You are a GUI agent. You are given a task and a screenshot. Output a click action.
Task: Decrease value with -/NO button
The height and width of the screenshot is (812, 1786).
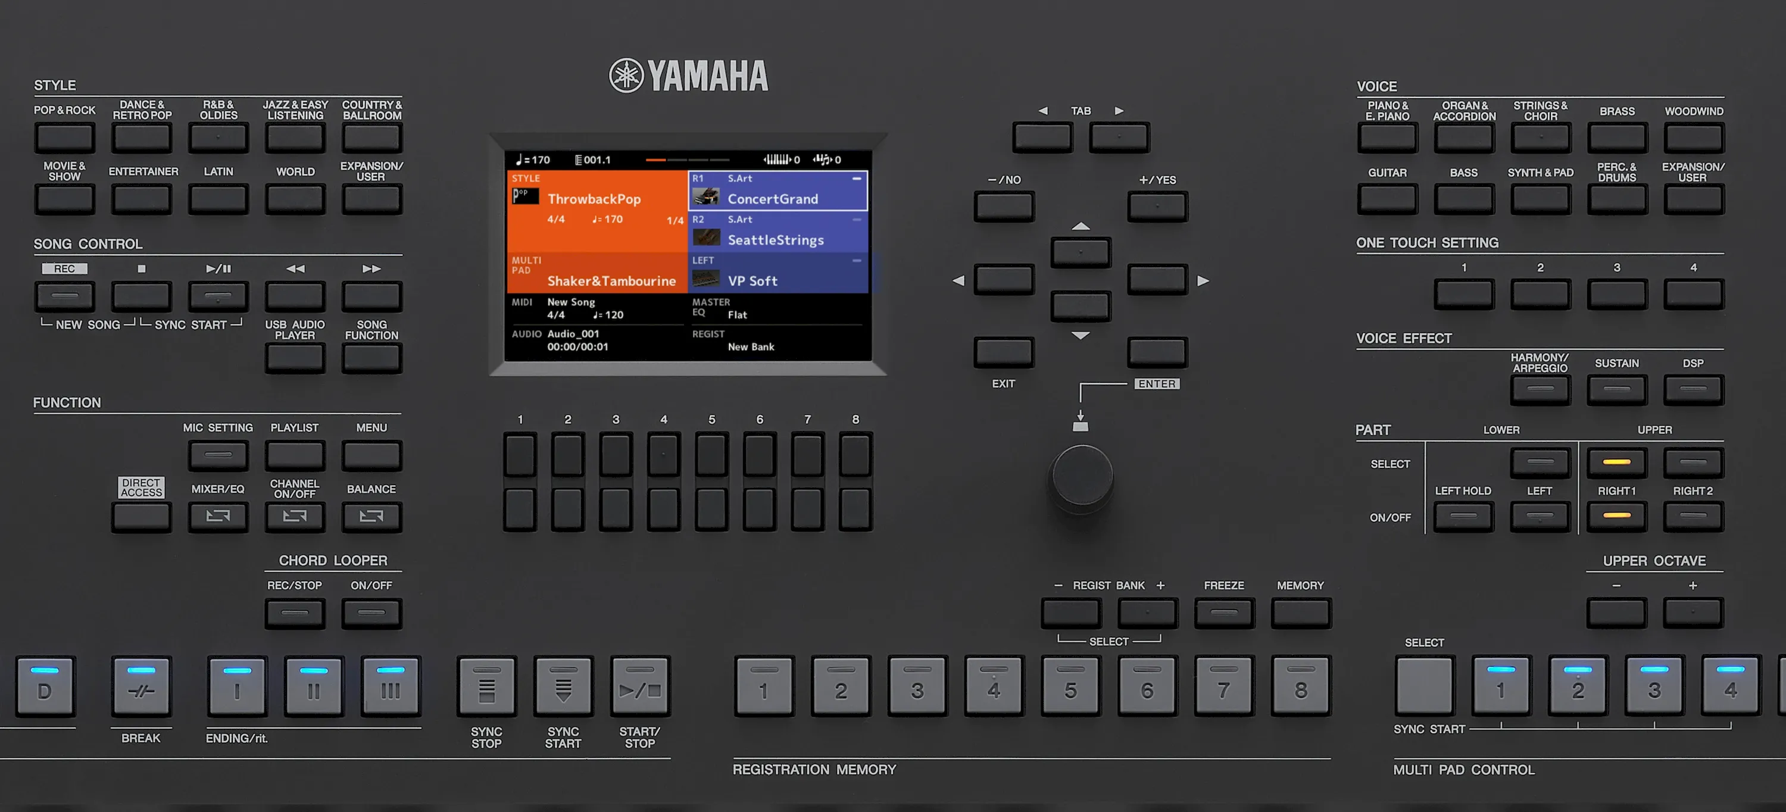(x=1004, y=207)
